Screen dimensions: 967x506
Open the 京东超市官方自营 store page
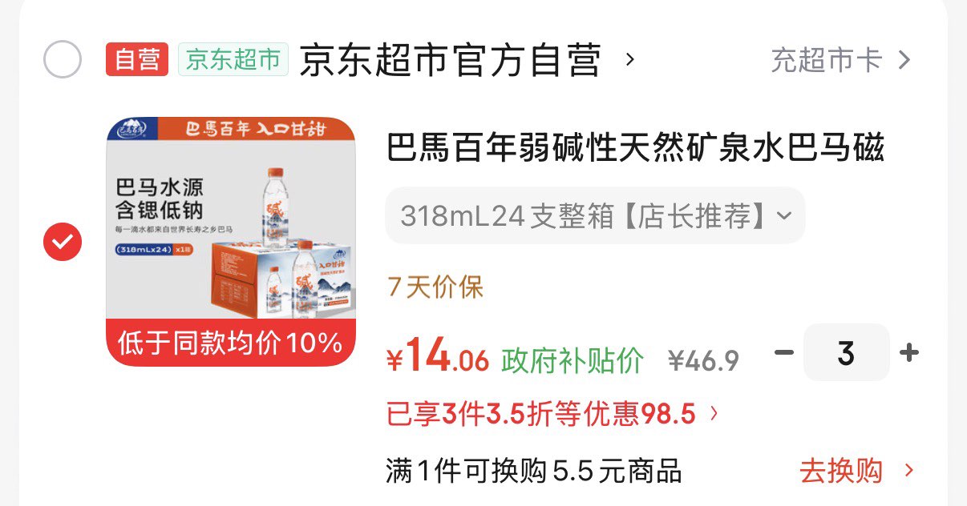[450, 60]
